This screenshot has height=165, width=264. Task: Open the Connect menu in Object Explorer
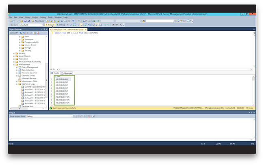click(x=13, y=33)
